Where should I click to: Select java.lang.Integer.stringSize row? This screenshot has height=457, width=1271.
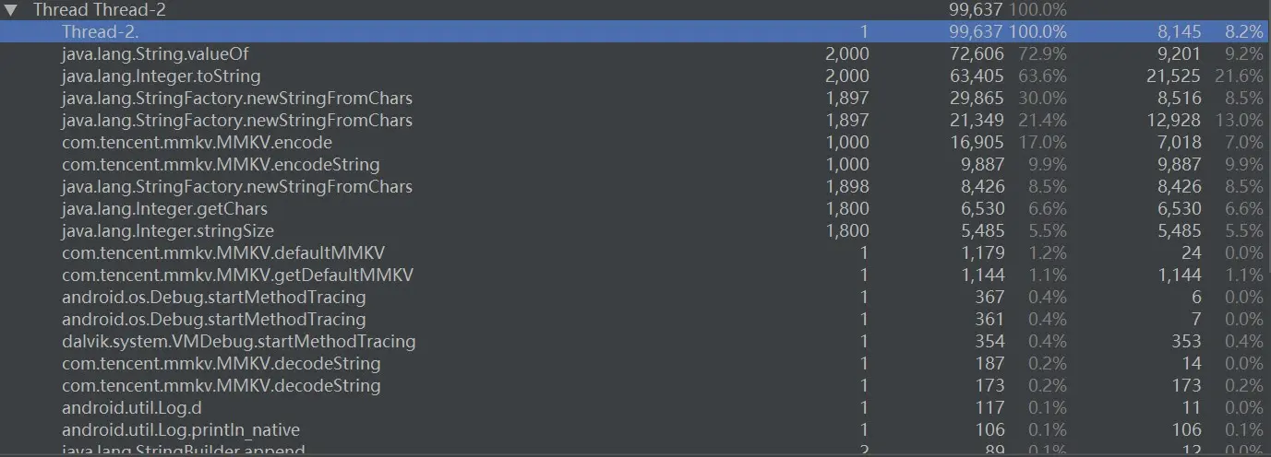point(635,230)
